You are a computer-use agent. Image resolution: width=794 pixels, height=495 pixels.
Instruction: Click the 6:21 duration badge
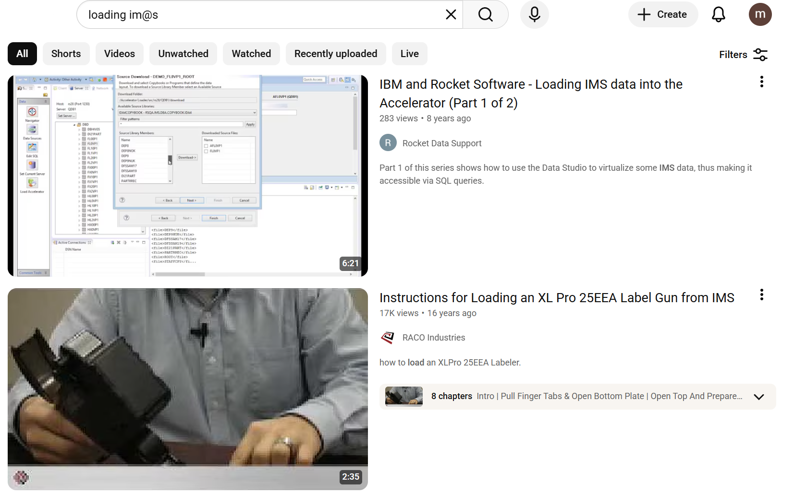350,263
